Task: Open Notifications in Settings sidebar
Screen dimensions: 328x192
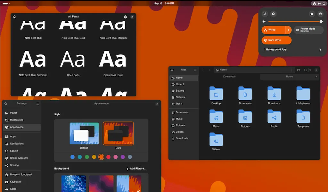Action: 22,144
